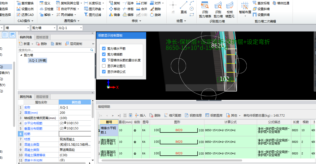The width and height of the screenshot is (316, 164).
Task: Open the 定义 definition tool
Action: click(x=45, y=3)
